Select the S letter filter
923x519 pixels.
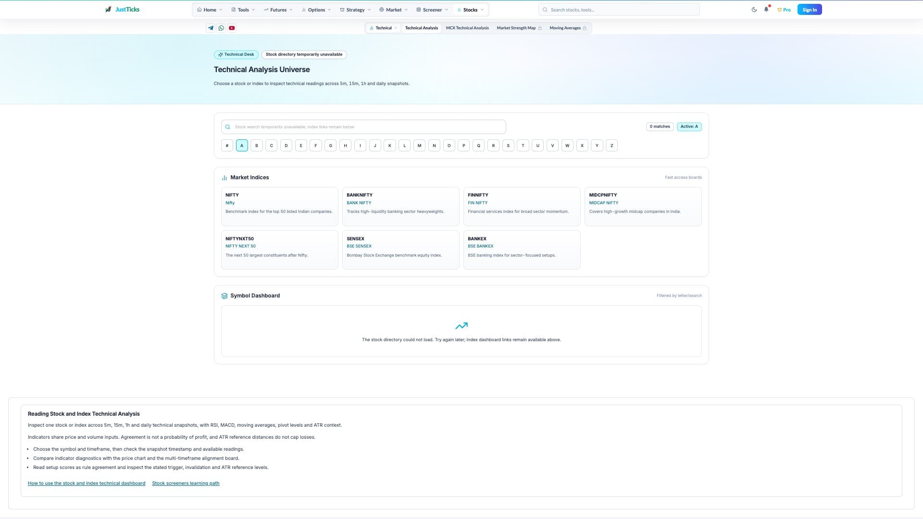click(x=508, y=146)
